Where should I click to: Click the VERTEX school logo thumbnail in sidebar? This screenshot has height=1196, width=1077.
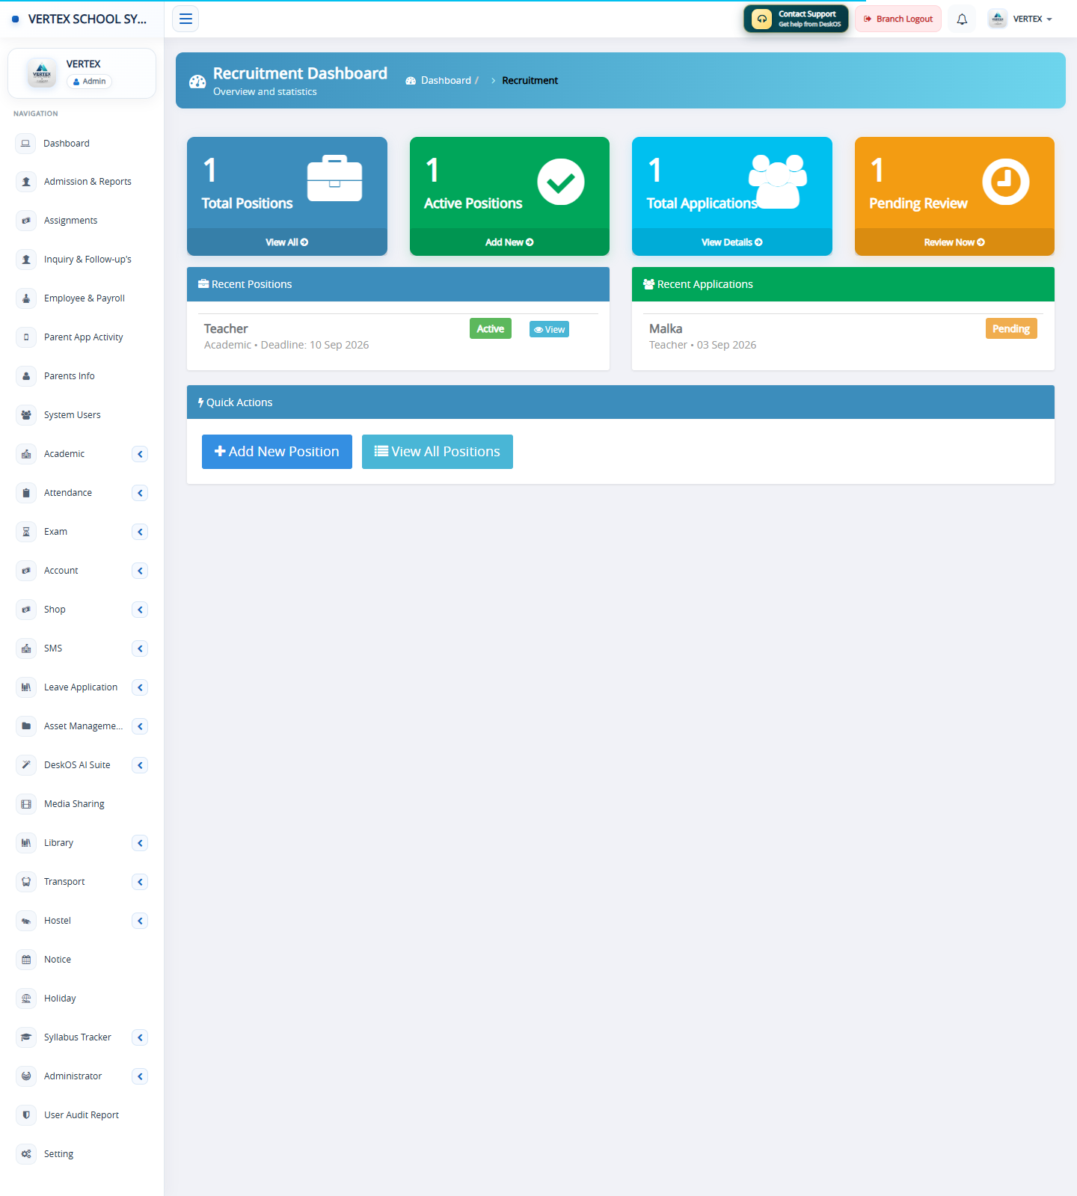[42, 73]
